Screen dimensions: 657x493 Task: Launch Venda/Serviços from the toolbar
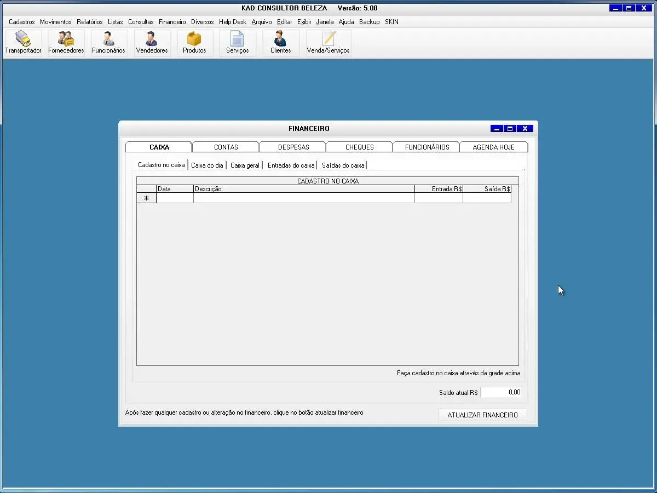click(328, 42)
